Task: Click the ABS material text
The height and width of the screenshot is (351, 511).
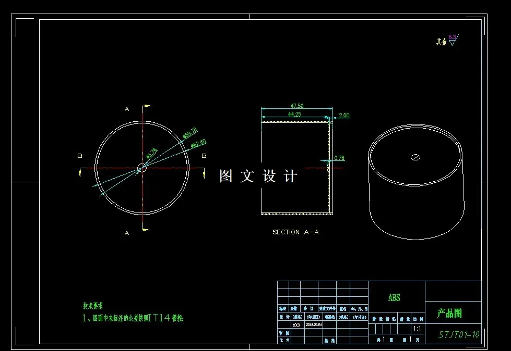Action: (x=394, y=298)
